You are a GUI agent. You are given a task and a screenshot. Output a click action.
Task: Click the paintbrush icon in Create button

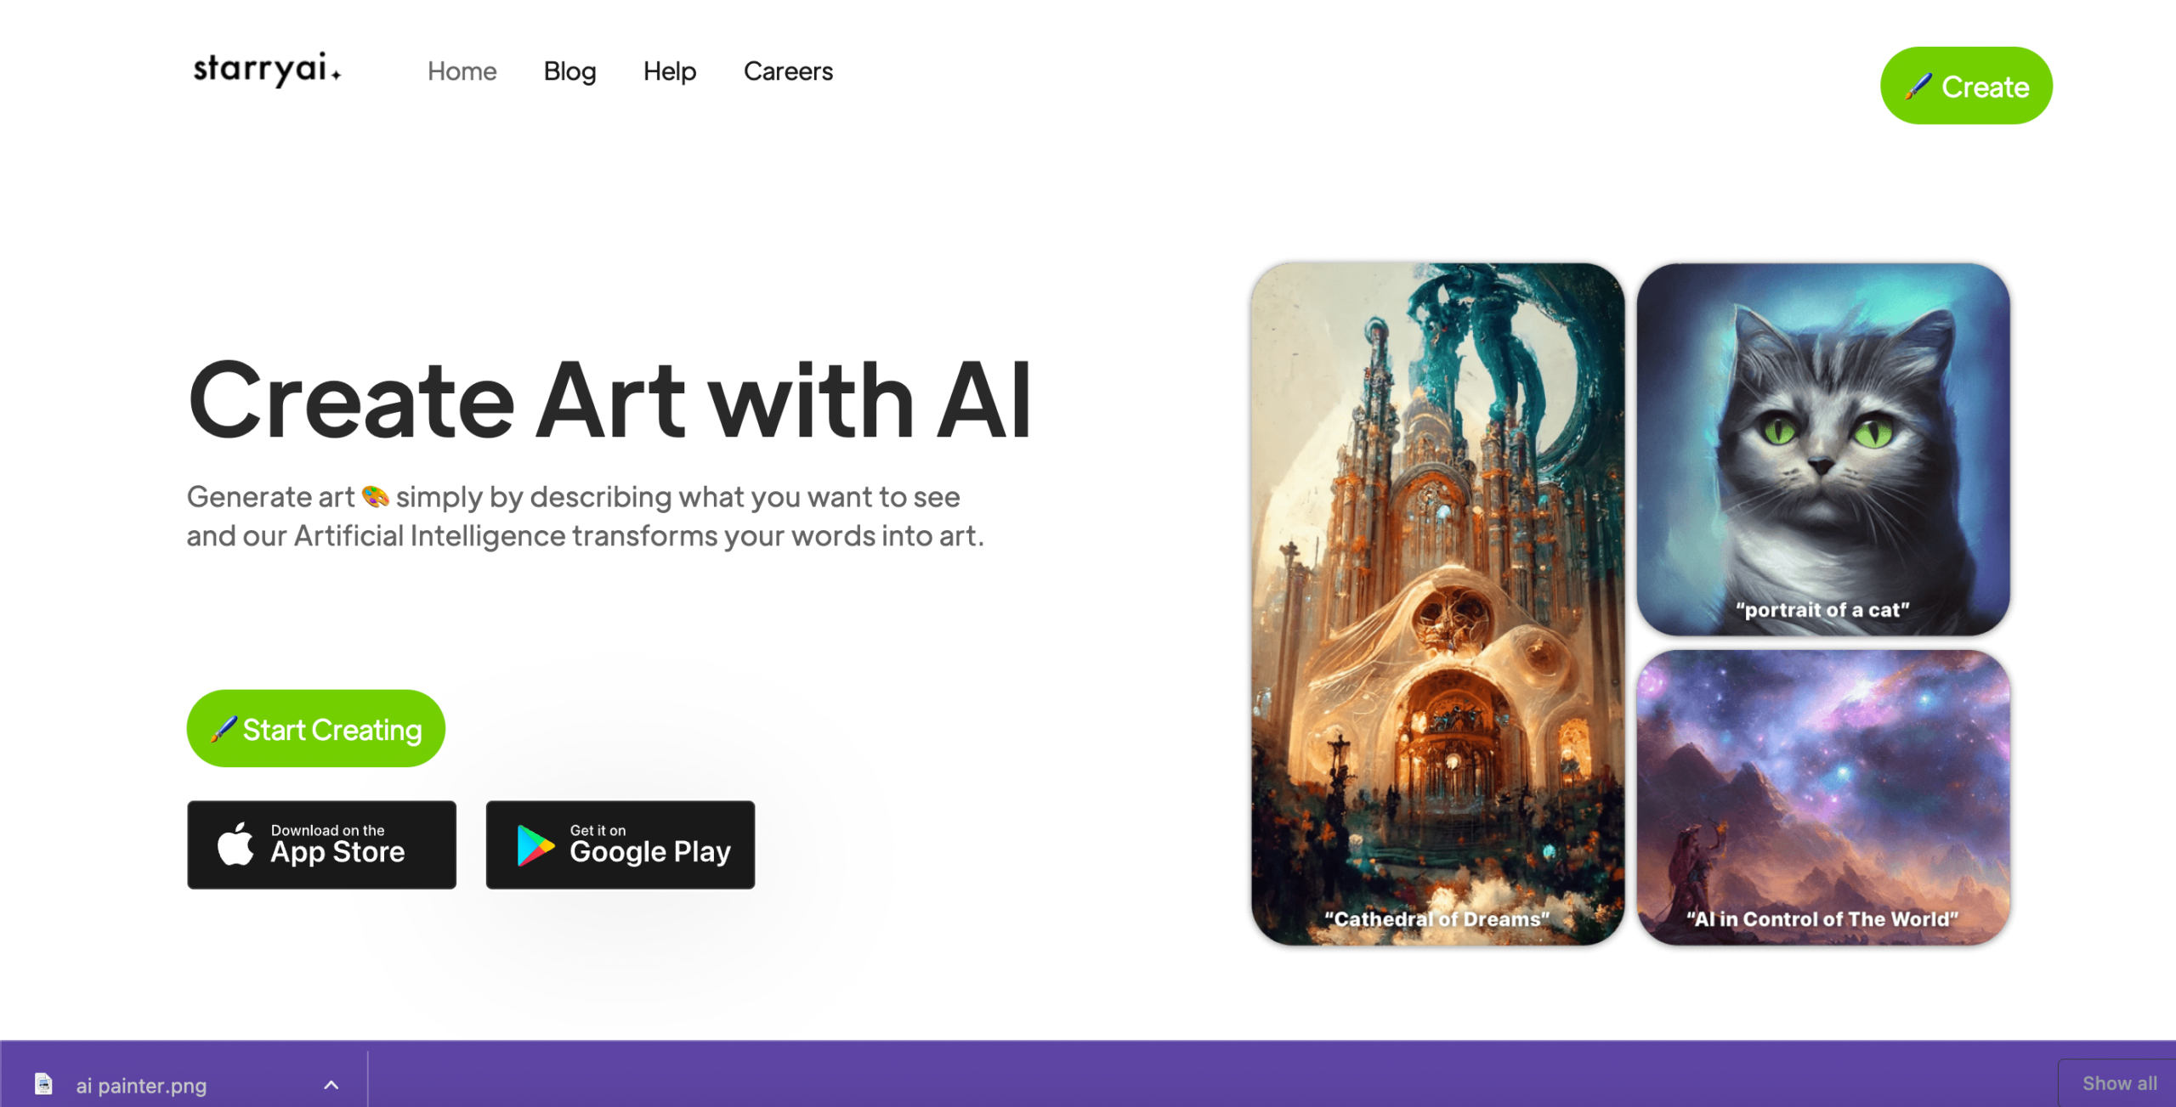point(1918,87)
